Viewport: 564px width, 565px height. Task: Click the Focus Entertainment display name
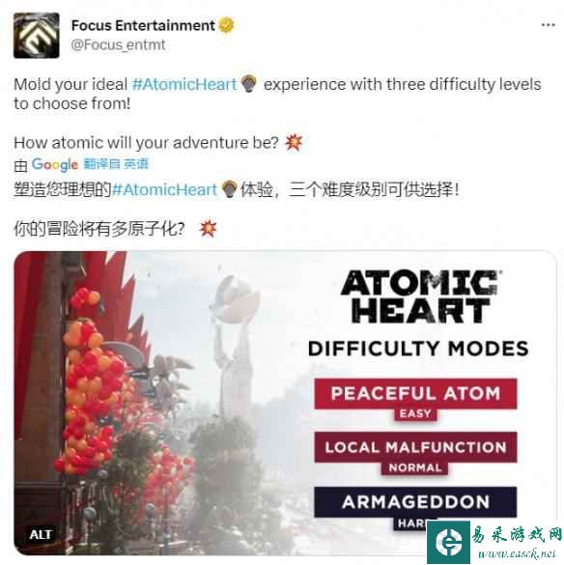(x=143, y=25)
